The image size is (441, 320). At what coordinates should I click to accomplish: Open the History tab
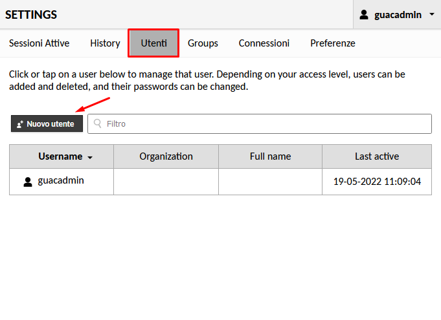[x=105, y=43]
